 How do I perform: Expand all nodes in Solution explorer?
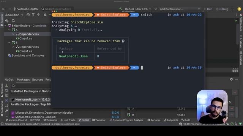click(33, 15)
